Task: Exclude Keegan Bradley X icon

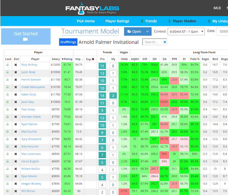Action: pyautogui.click(x=16, y=184)
